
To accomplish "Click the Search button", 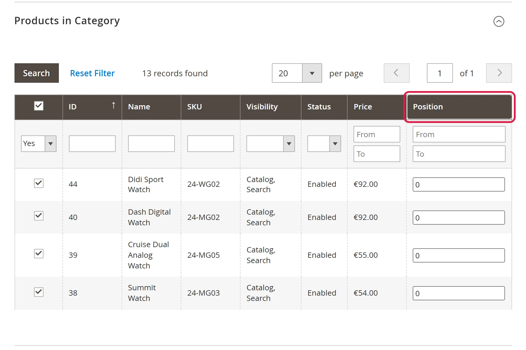I will click(37, 73).
